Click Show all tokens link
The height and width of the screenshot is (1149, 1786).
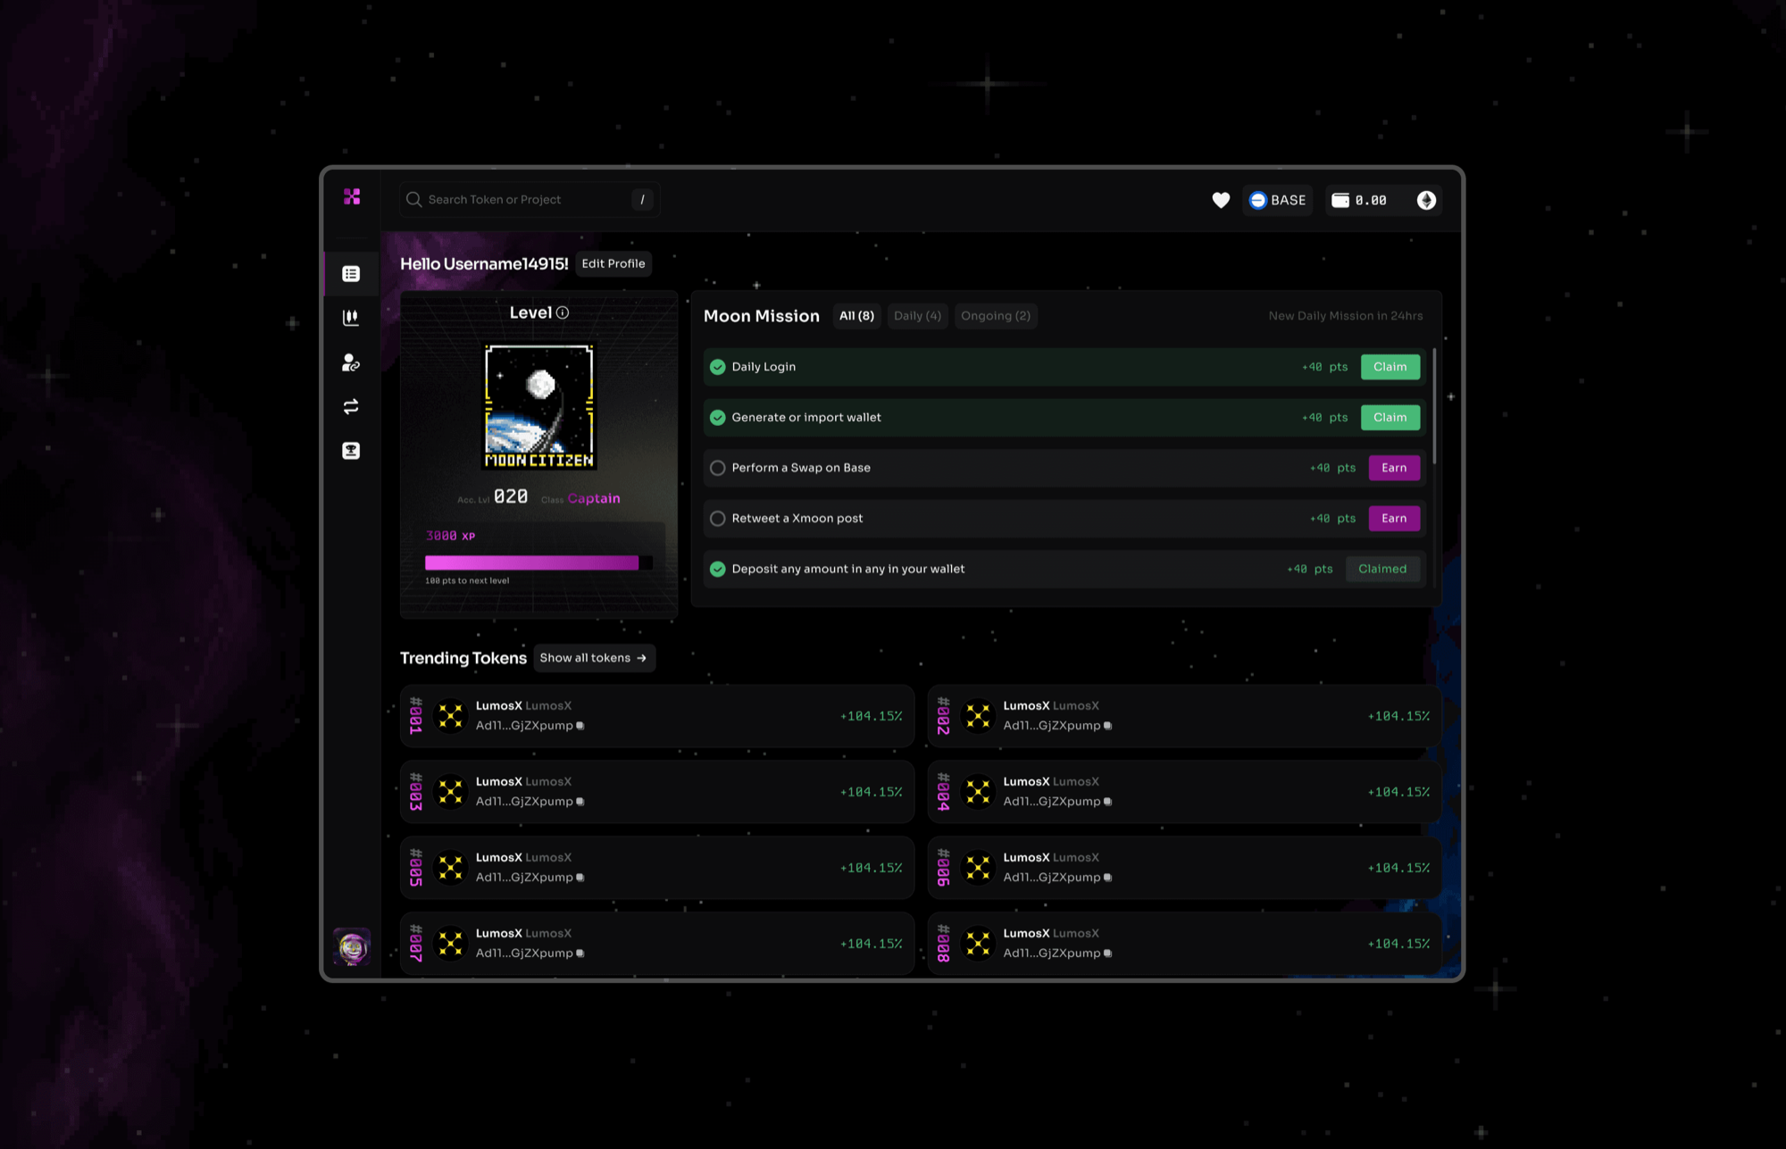coord(594,658)
